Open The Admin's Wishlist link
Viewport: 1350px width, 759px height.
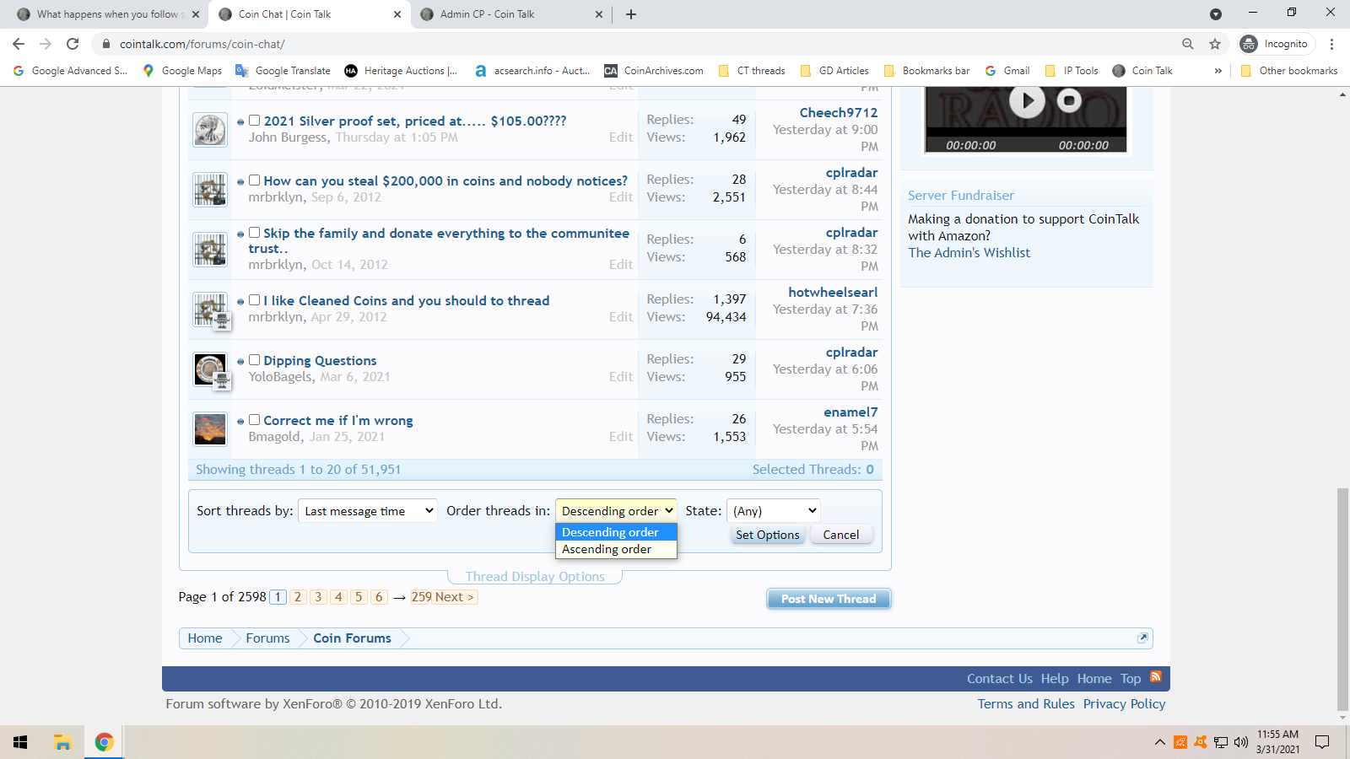[x=969, y=253]
